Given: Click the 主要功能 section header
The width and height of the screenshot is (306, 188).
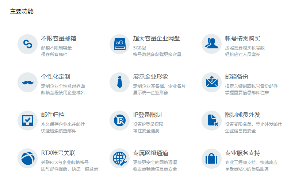Looking at the screenshot, I should pyautogui.click(x=22, y=11).
